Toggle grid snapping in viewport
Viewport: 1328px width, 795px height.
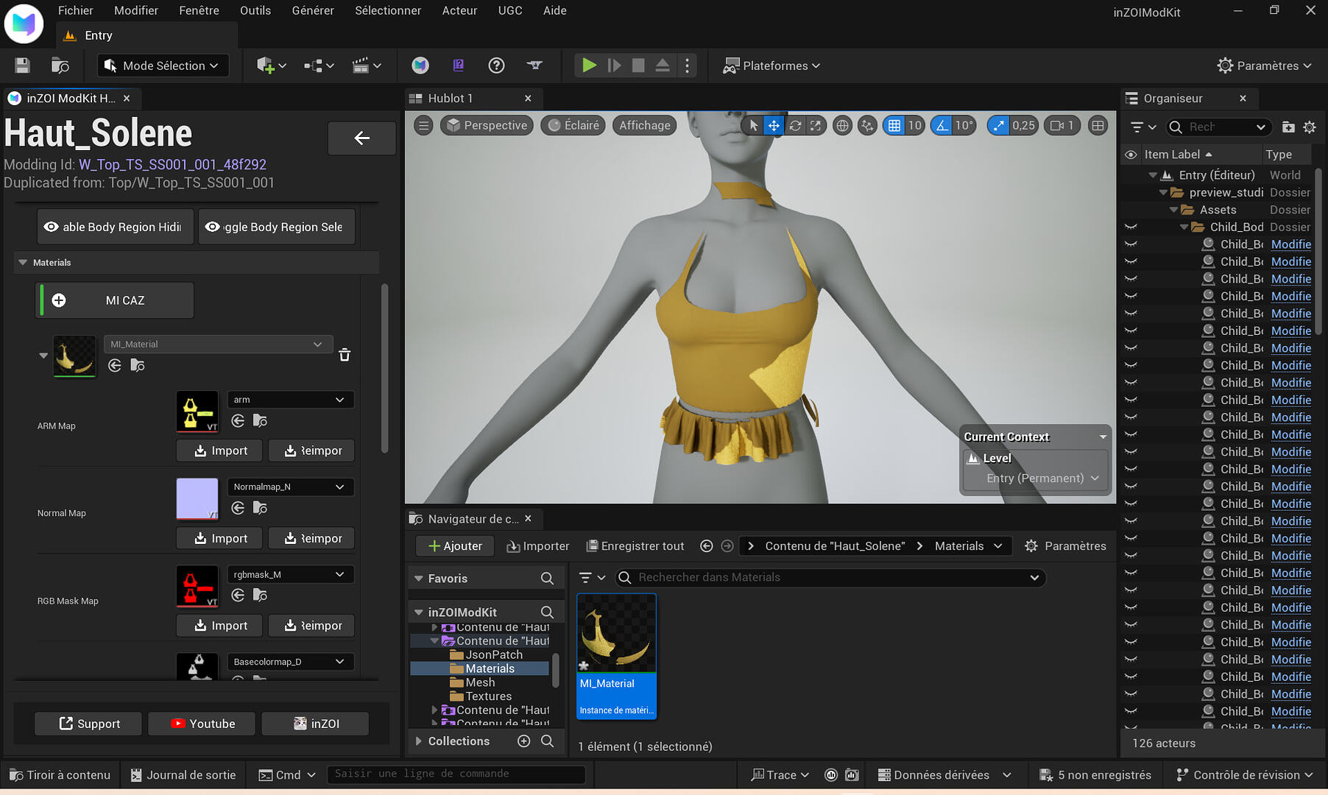pos(894,126)
